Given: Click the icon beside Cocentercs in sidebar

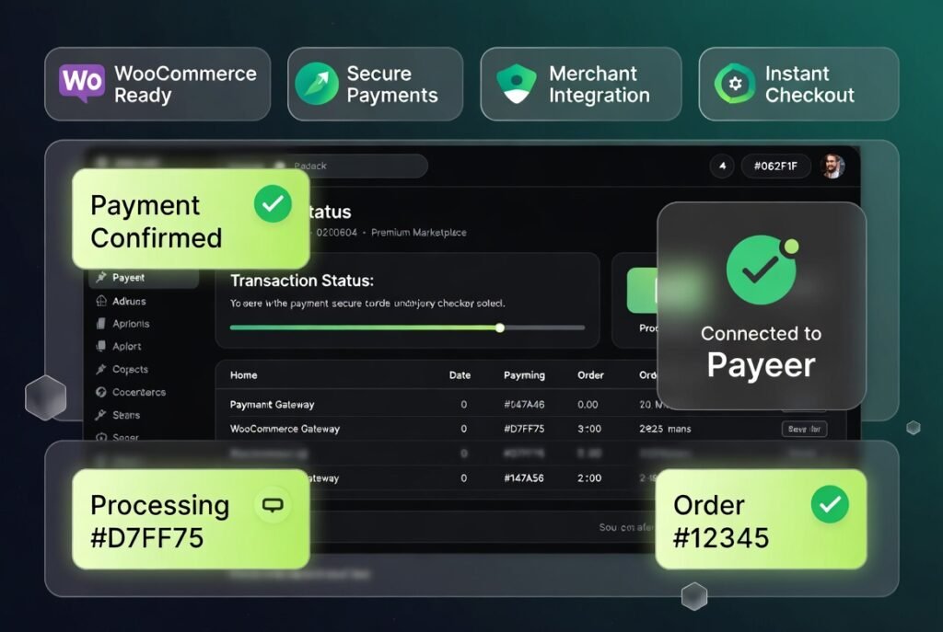Looking at the screenshot, I should coord(101,392).
